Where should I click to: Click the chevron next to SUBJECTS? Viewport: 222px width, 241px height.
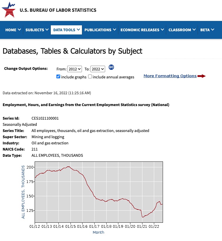click(x=47, y=30)
